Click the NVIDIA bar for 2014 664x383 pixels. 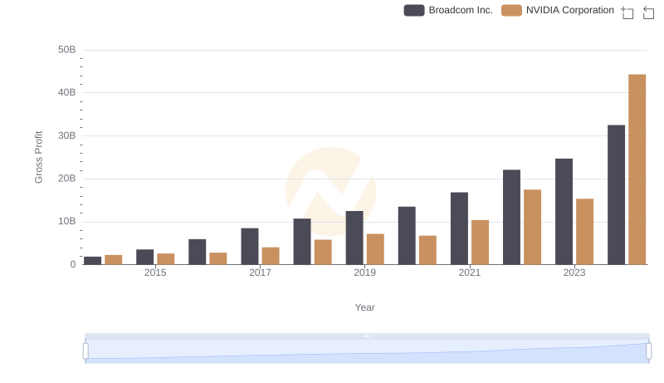tap(114, 260)
